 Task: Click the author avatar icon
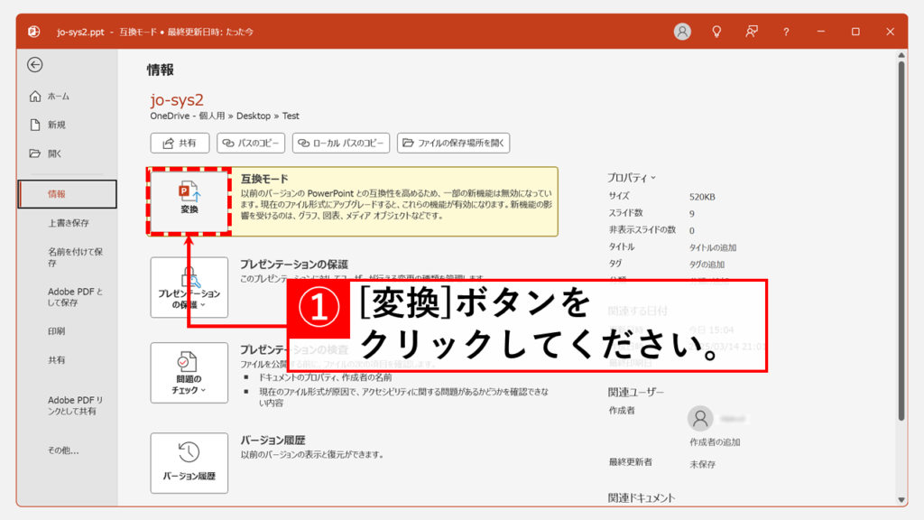pyautogui.click(x=700, y=419)
